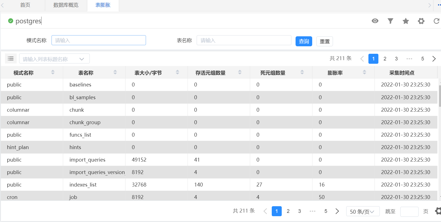Sort by 膨胀率 column
The height and width of the screenshot is (222, 441).
tap(364, 72)
